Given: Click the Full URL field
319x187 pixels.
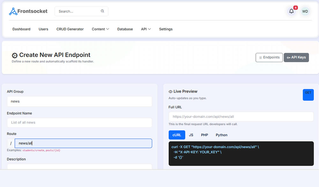Looking at the screenshot, I should pos(241,117).
